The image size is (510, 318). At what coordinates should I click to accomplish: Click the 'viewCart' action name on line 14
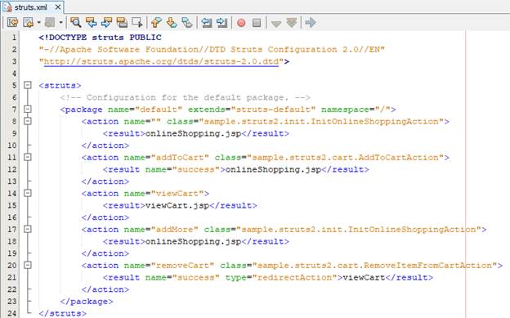pos(177,194)
